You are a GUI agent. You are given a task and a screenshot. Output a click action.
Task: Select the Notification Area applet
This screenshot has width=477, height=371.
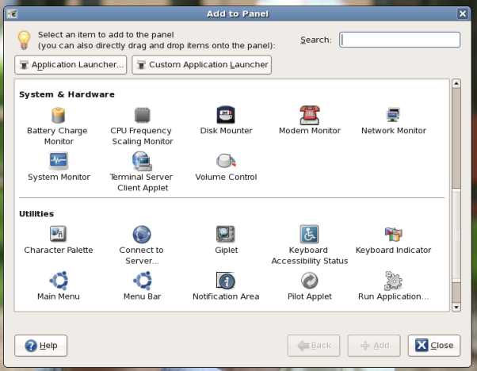[226, 281]
